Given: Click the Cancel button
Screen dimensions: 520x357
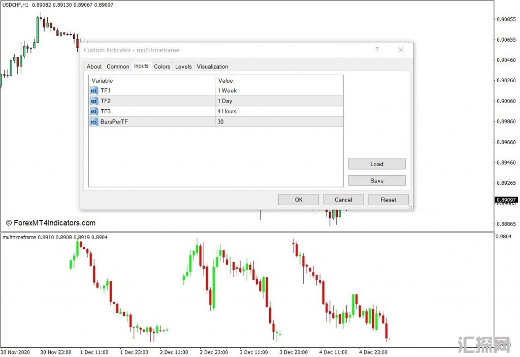Looking at the screenshot, I should (x=343, y=200).
